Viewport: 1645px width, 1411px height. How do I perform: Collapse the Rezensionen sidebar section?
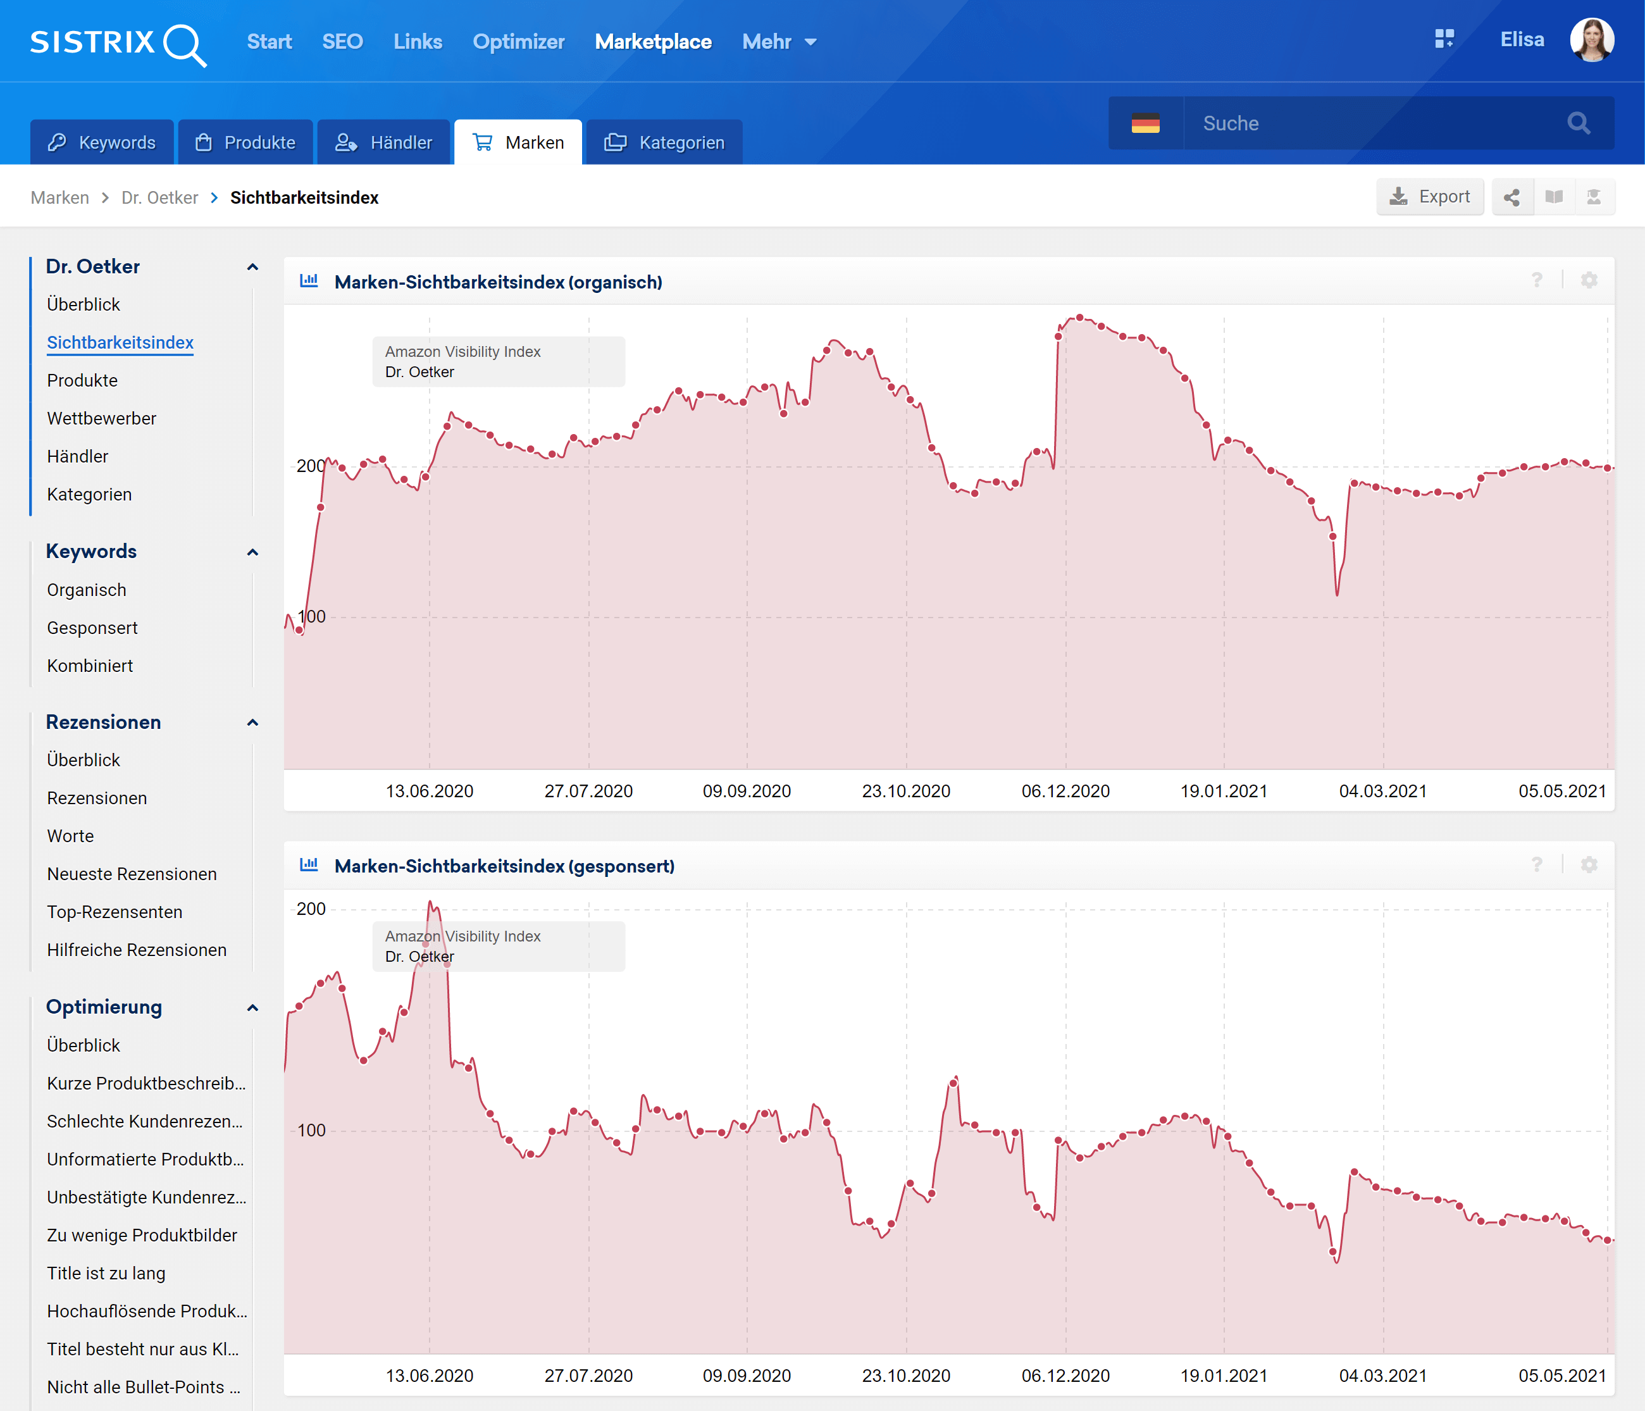coord(252,723)
